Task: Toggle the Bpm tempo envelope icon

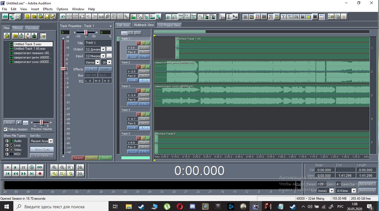Action: pyautogui.click(x=194, y=17)
